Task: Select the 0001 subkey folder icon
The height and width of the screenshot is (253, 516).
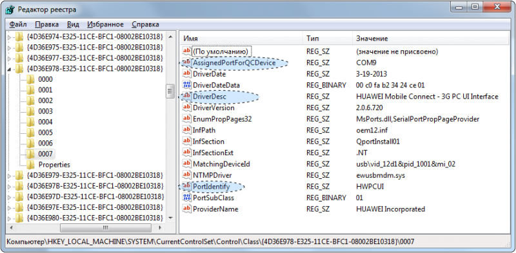Action: pyautogui.click(x=30, y=89)
